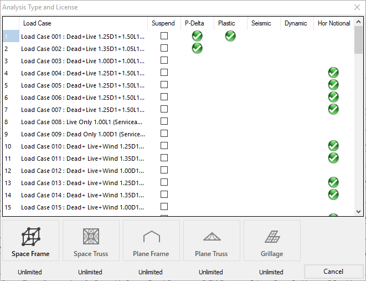Viewport: 366px width, 281px height.
Task: Click the Hor Notional column header
Action: pyautogui.click(x=334, y=23)
